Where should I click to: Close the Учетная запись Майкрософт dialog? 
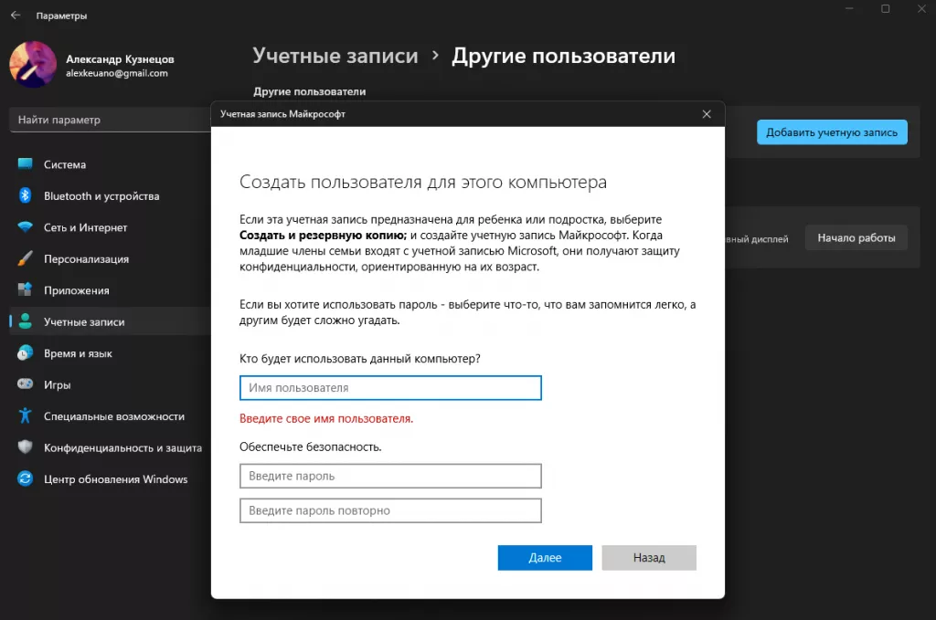pyautogui.click(x=707, y=114)
